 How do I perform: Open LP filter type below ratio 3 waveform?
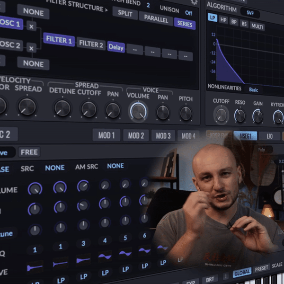[x=84, y=276]
